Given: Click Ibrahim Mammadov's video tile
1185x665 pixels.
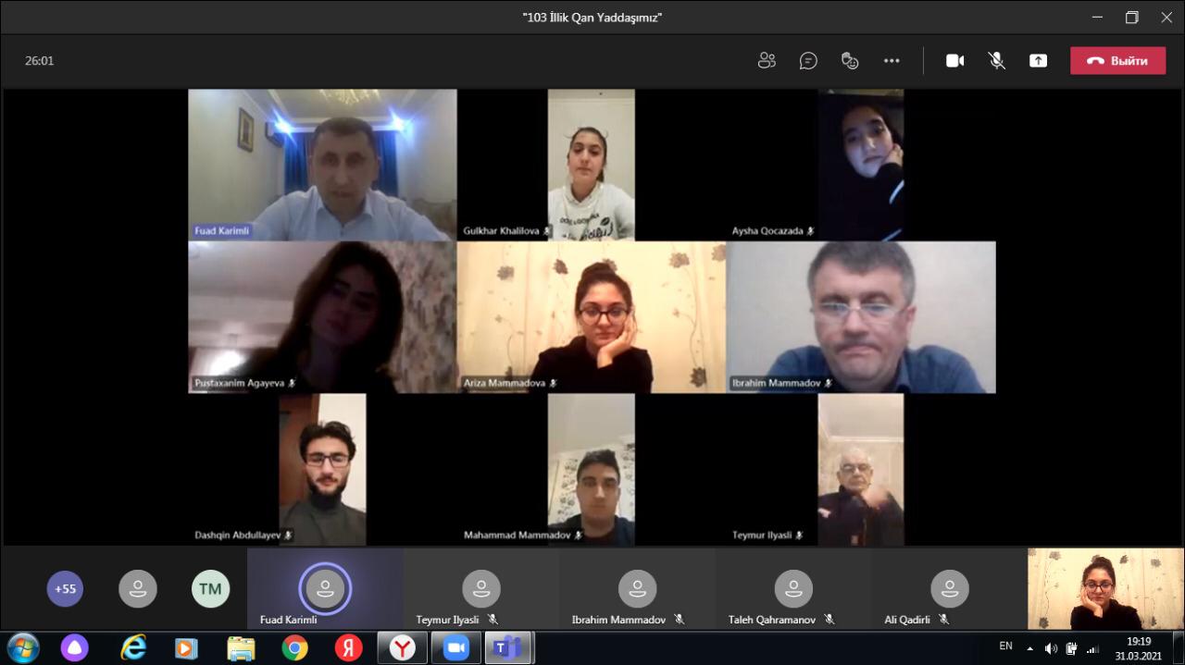Looking at the screenshot, I should coord(861,317).
